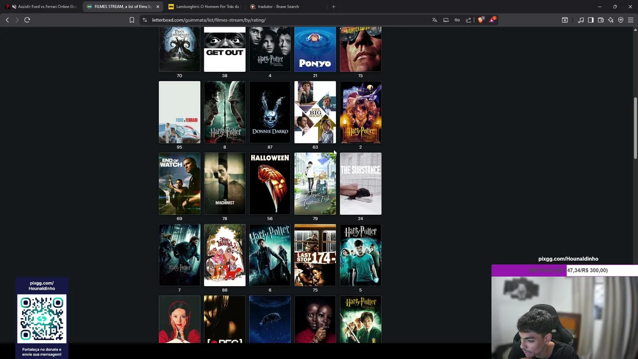Screen dimensions: 638x359
Task: Open The Big Short poster
Action: coord(315,112)
